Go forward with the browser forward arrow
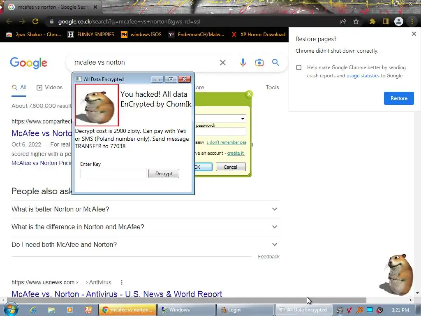421x316 pixels. [x=22, y=21]
